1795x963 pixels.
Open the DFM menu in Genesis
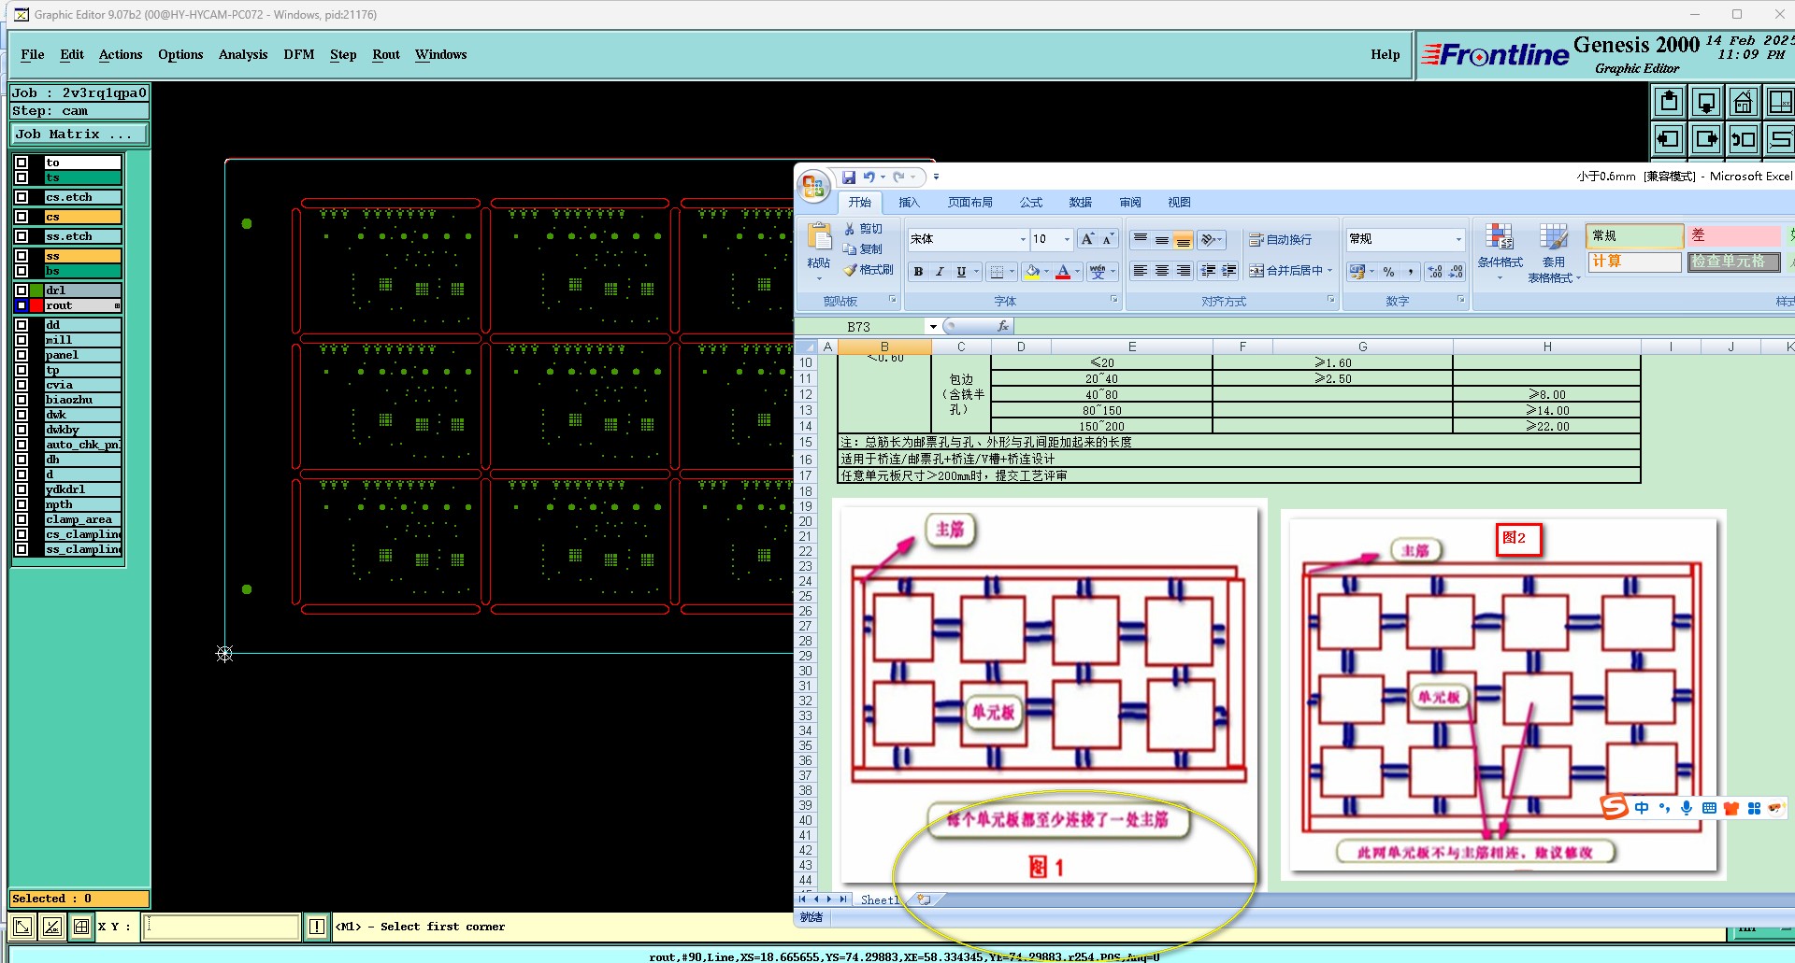point(299,54)
